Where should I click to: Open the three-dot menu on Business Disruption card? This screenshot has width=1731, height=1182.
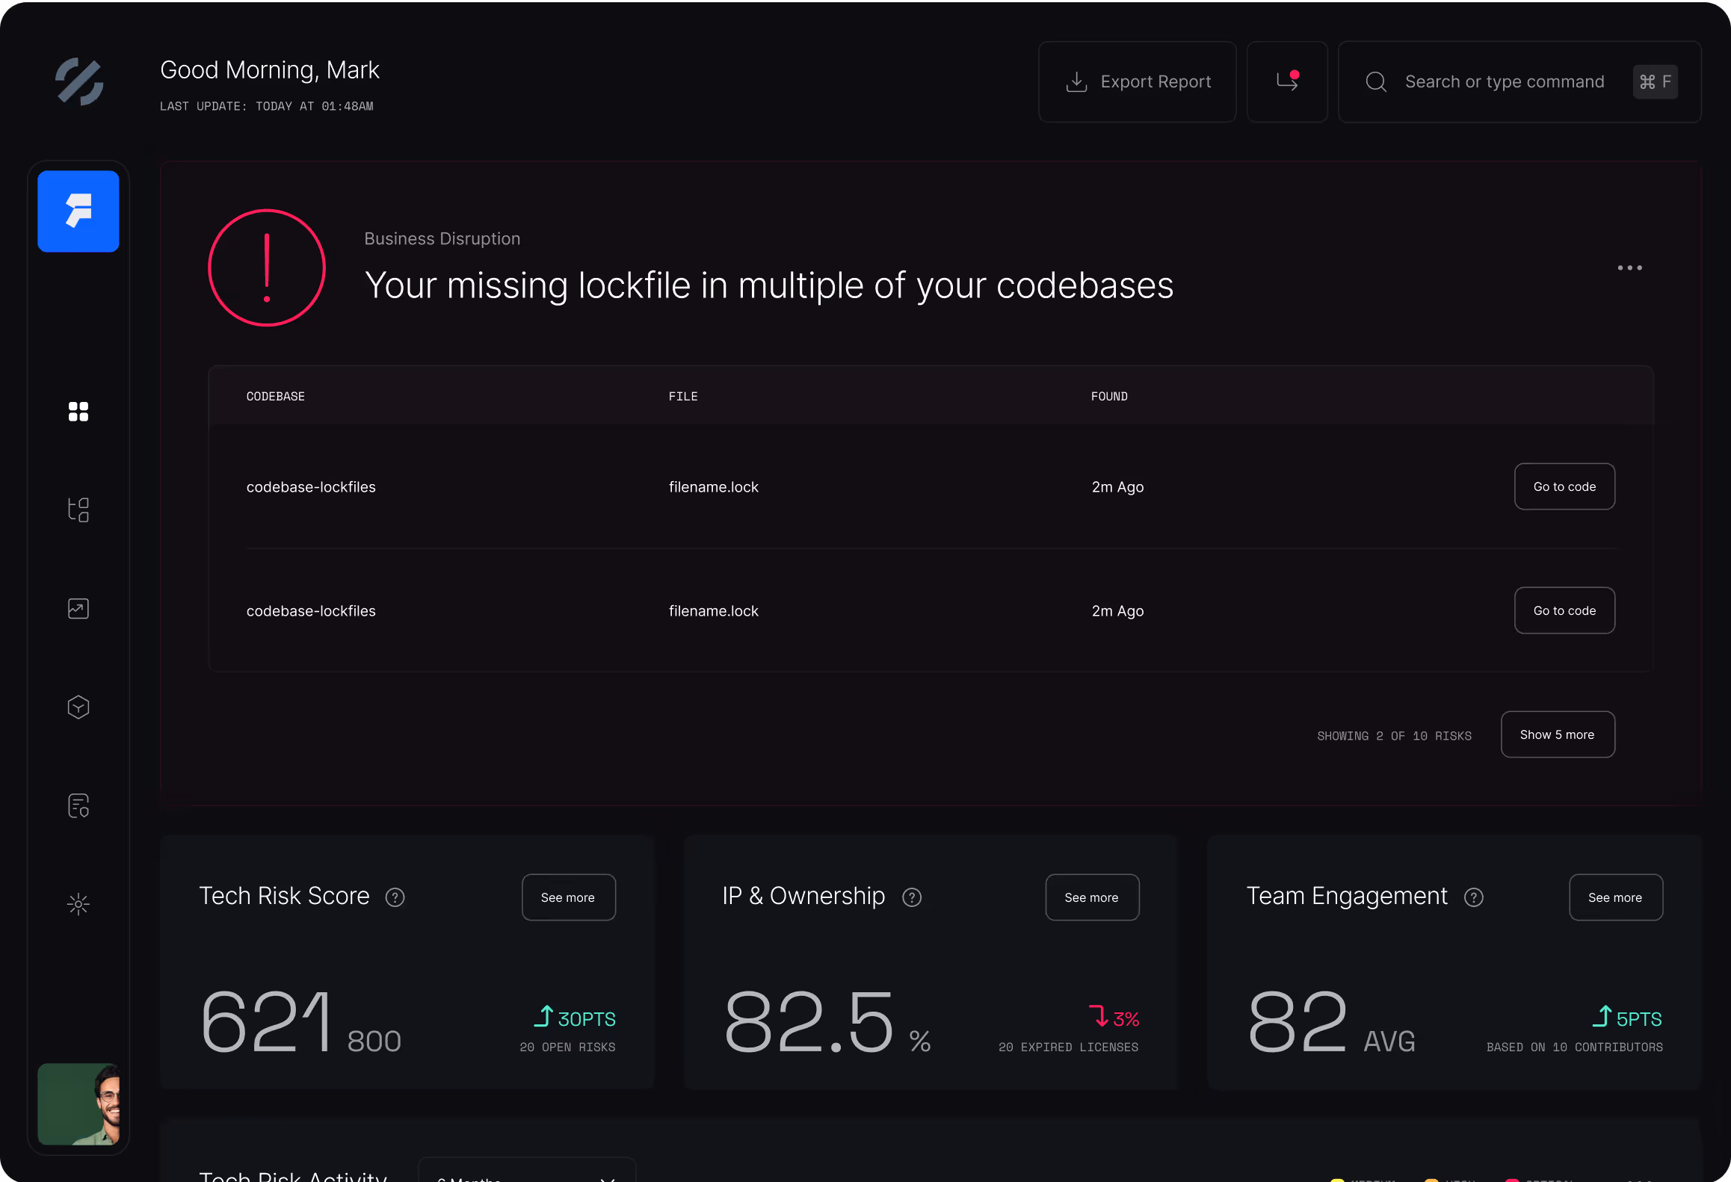(1629, 267)
